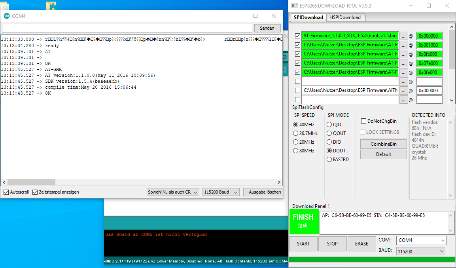Click the down arrow of Detected Info scrollbar
The width and height of the screenshot is (456, 268).
click(451, 196)
